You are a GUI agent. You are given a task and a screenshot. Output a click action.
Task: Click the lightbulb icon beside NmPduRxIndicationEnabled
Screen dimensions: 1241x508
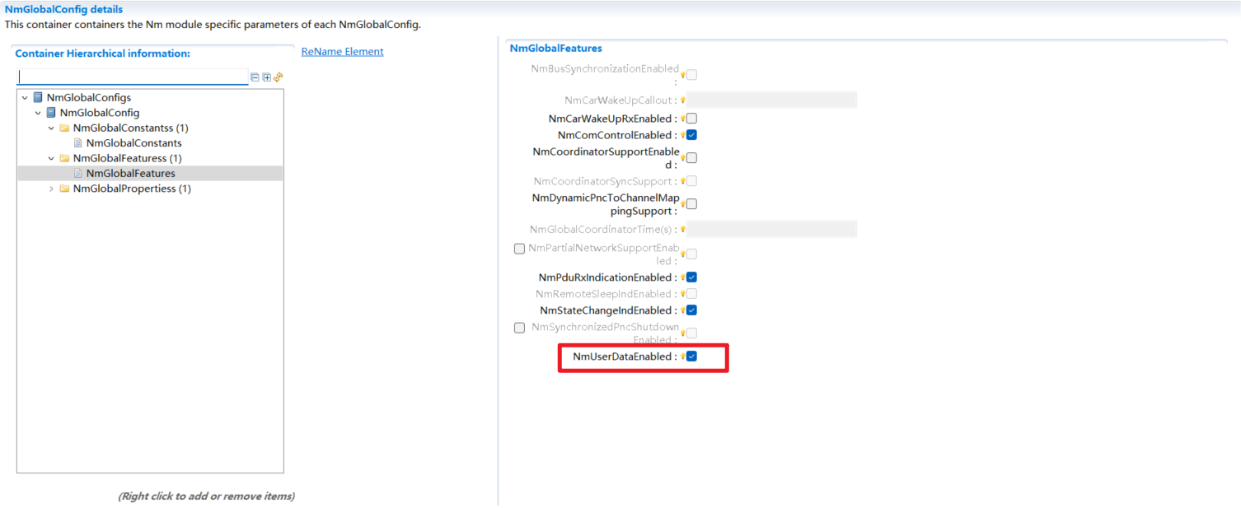683,277
